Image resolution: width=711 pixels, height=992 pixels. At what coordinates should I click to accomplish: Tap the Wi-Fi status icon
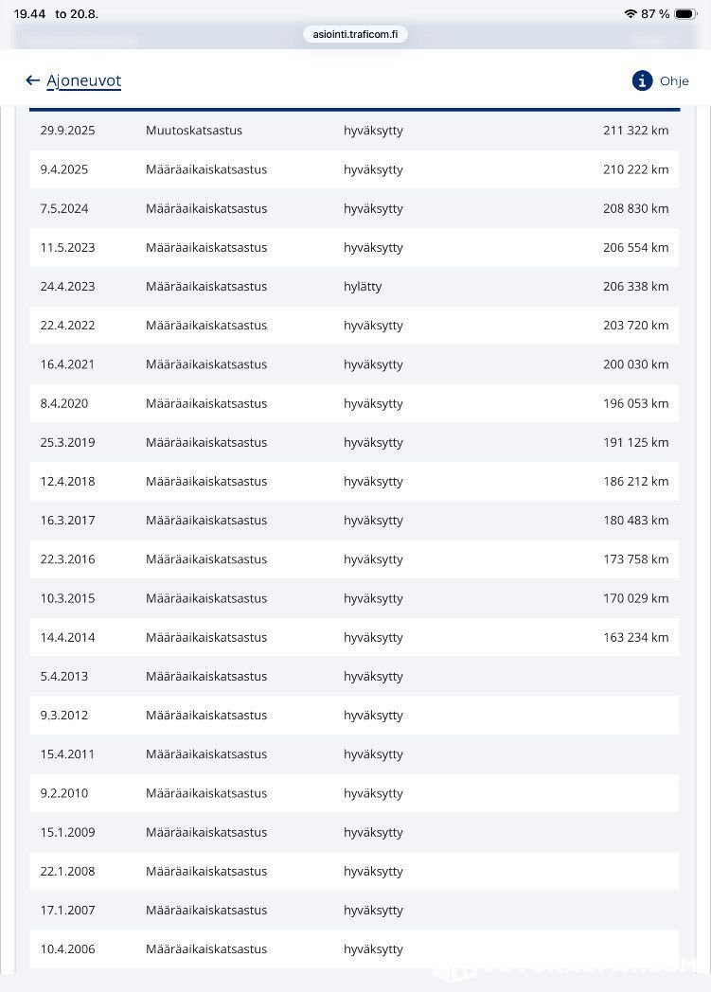coord(630,13)
